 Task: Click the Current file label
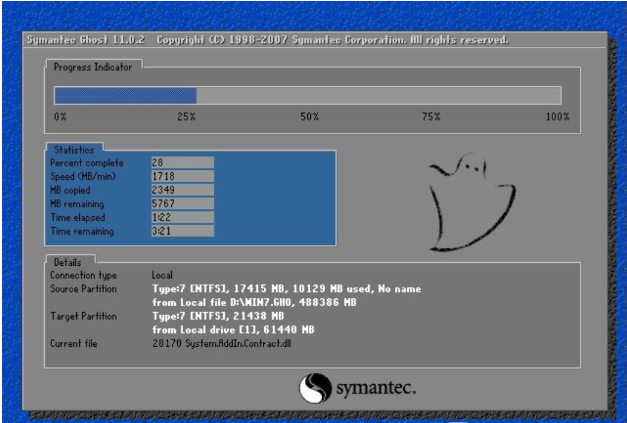[x=73, y=344]
